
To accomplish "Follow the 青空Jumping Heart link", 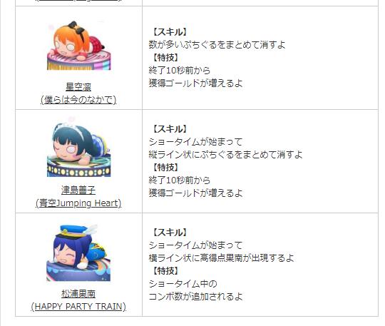I will 78,203.
